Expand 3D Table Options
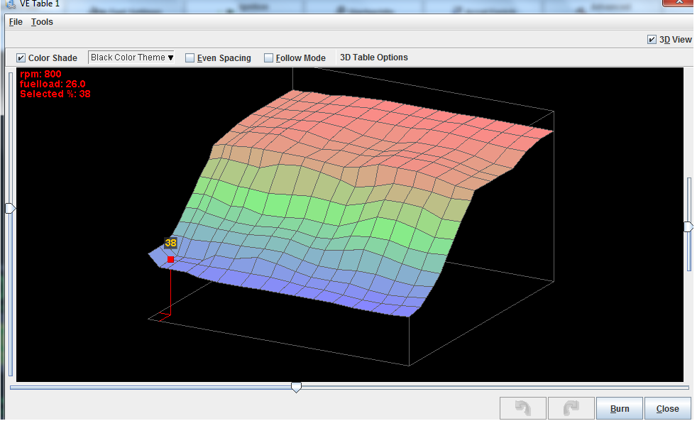Screen dimensions: 697x421 click(x=373, y=58)
